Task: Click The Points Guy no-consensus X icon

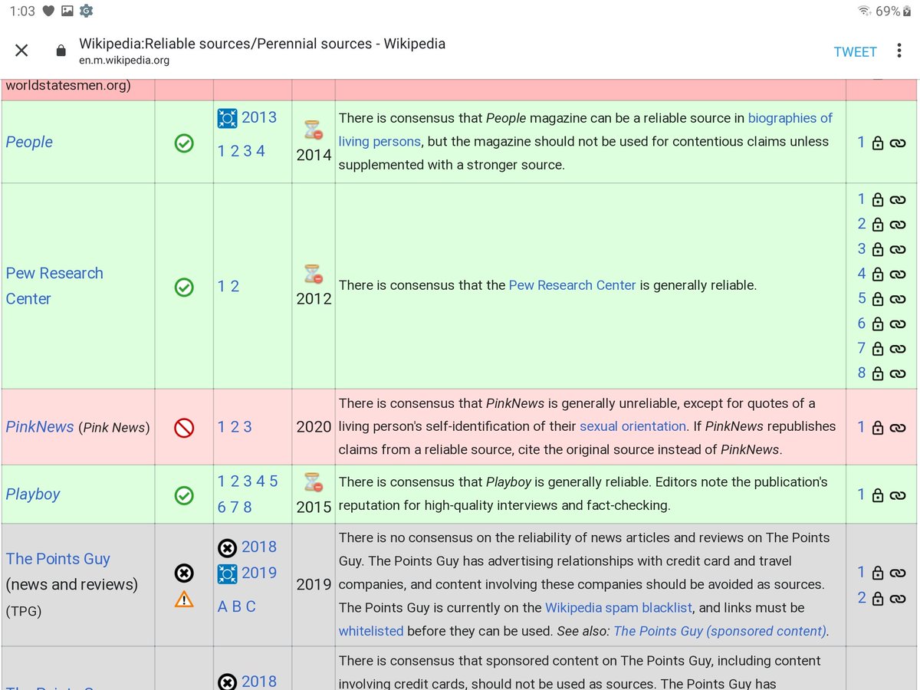Action: pos(184,573)
